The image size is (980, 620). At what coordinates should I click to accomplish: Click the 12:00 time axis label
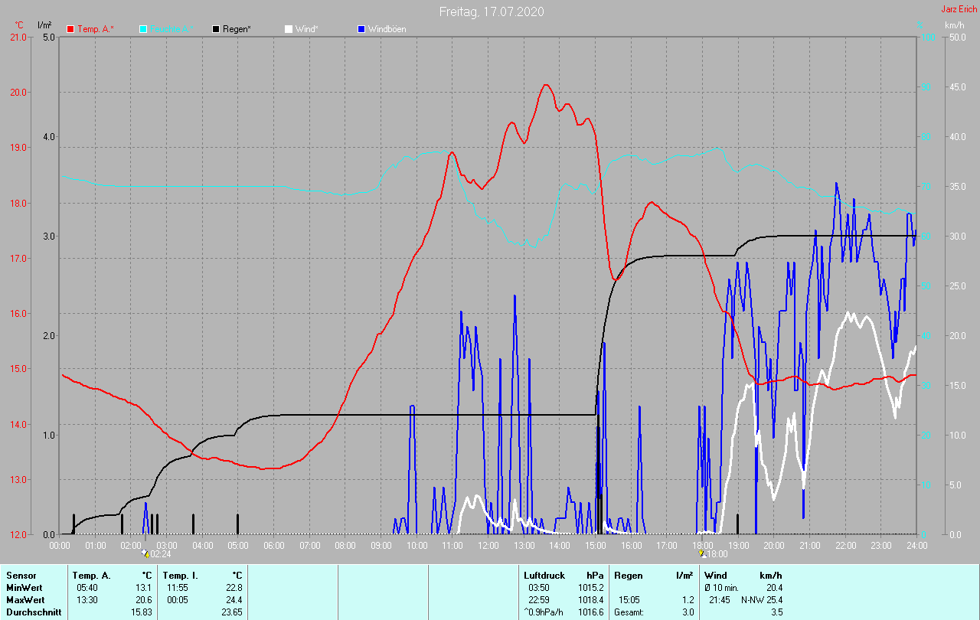point(488,545)
